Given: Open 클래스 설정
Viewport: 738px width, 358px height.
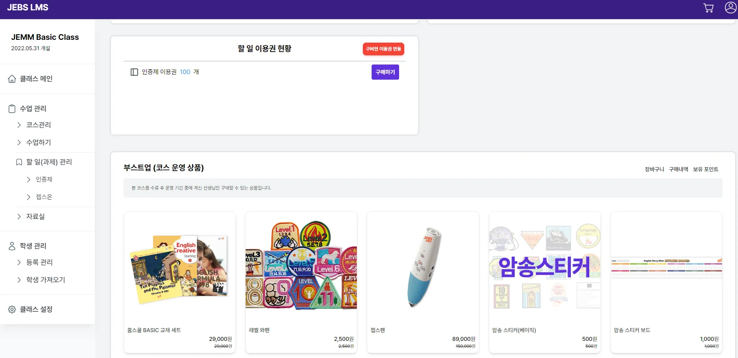Looking at the screenshot, I should point(36,309).
